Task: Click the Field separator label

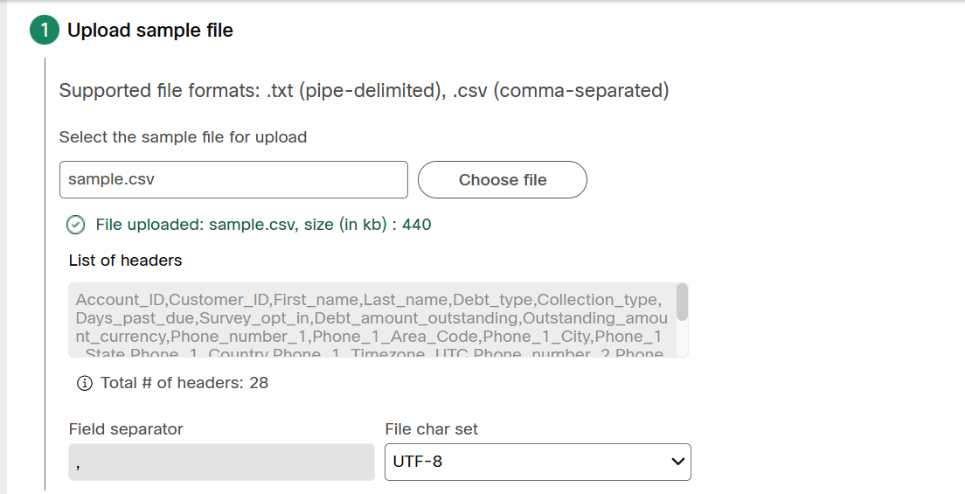Action: click(126, 429)
